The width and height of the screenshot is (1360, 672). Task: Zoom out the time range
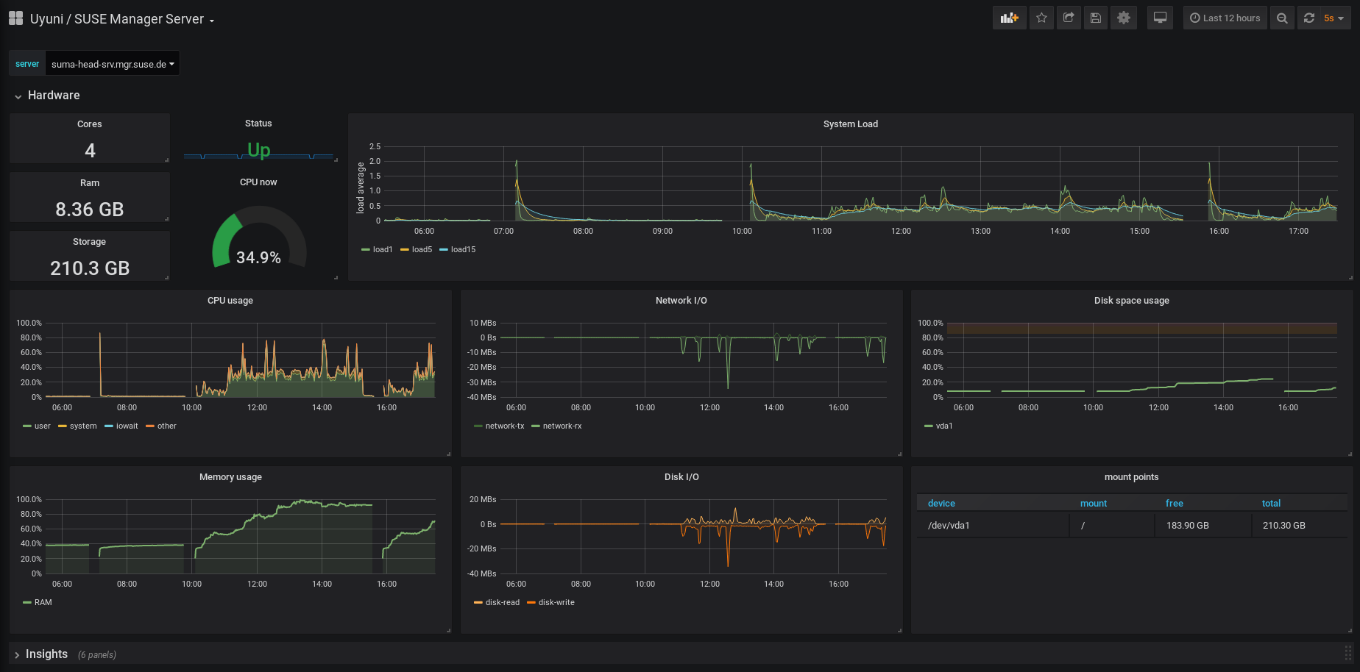click(x=1282, y=18)
